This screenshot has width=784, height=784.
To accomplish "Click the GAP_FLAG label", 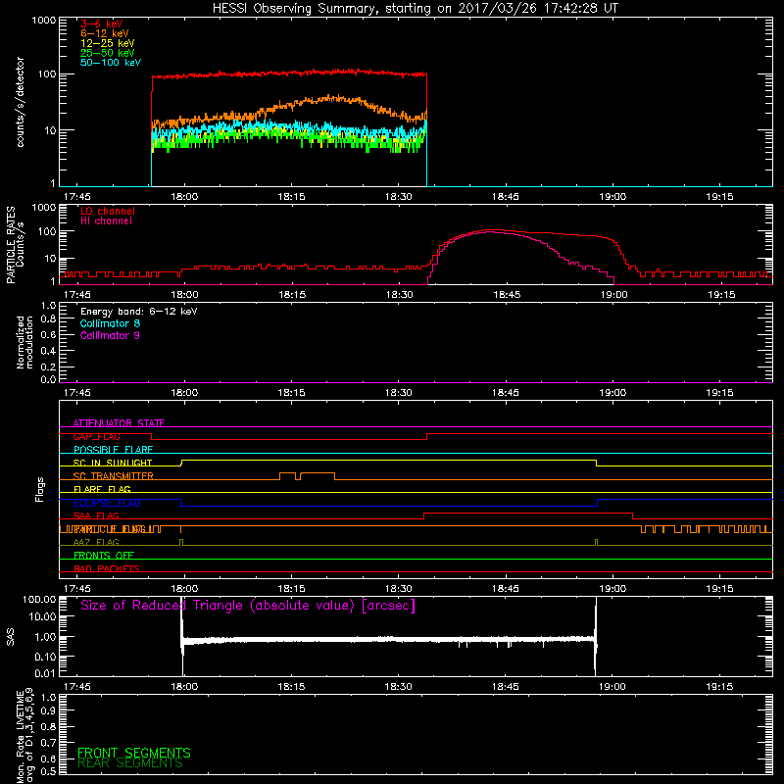I will coord(96,436).
